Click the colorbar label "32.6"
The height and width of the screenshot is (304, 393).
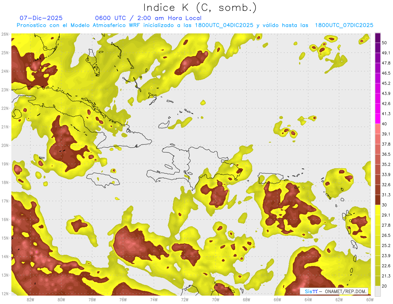386,185
